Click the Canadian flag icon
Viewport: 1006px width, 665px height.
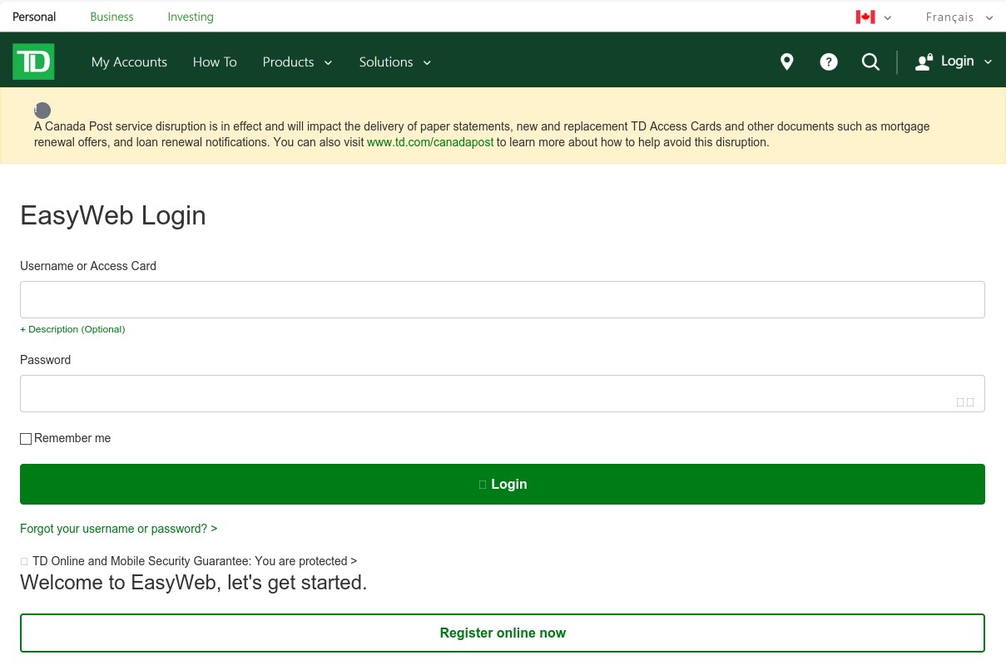coord(865,17)
